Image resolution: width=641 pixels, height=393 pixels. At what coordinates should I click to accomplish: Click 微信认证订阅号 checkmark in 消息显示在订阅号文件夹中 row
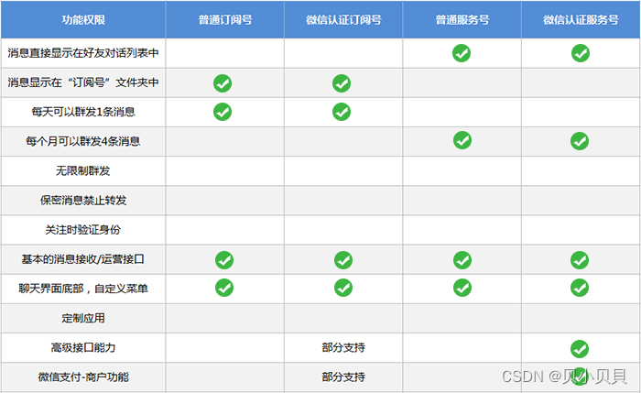click(x=342, y=83)
